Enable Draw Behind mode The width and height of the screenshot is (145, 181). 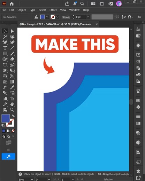pyautogui.click(x=8, y=136)
